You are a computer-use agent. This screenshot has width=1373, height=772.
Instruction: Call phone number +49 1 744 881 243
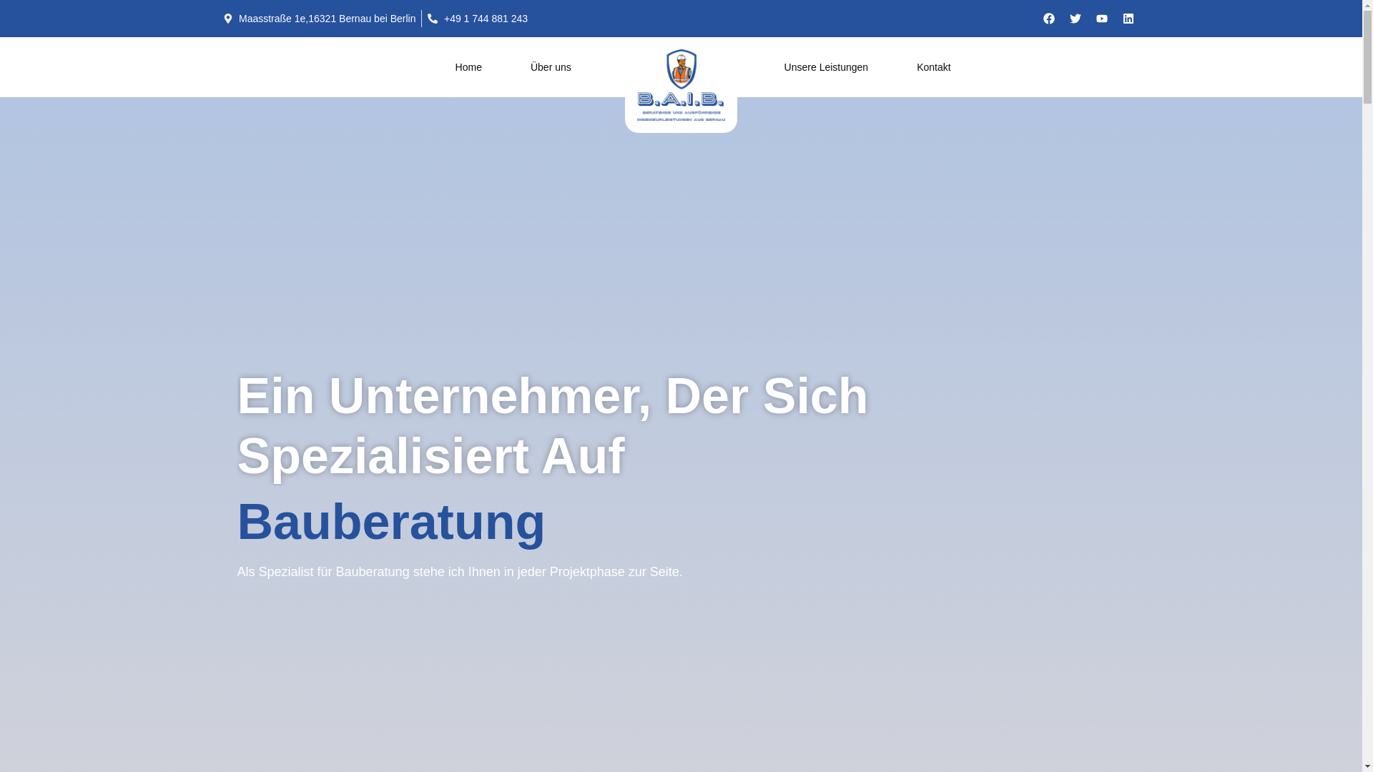coord(486,19)
